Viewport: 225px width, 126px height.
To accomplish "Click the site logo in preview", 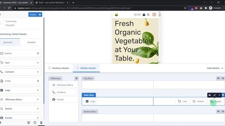I will (116, 15).
